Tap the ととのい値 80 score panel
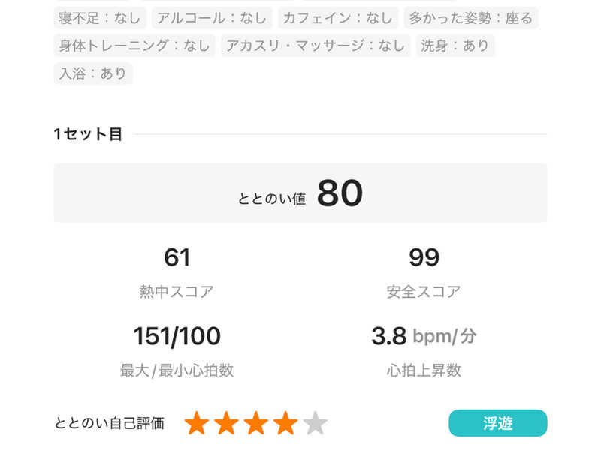Image resolution: width=601 pixels, height=450 pixels. pyautogui.click(x=300, y=193)
